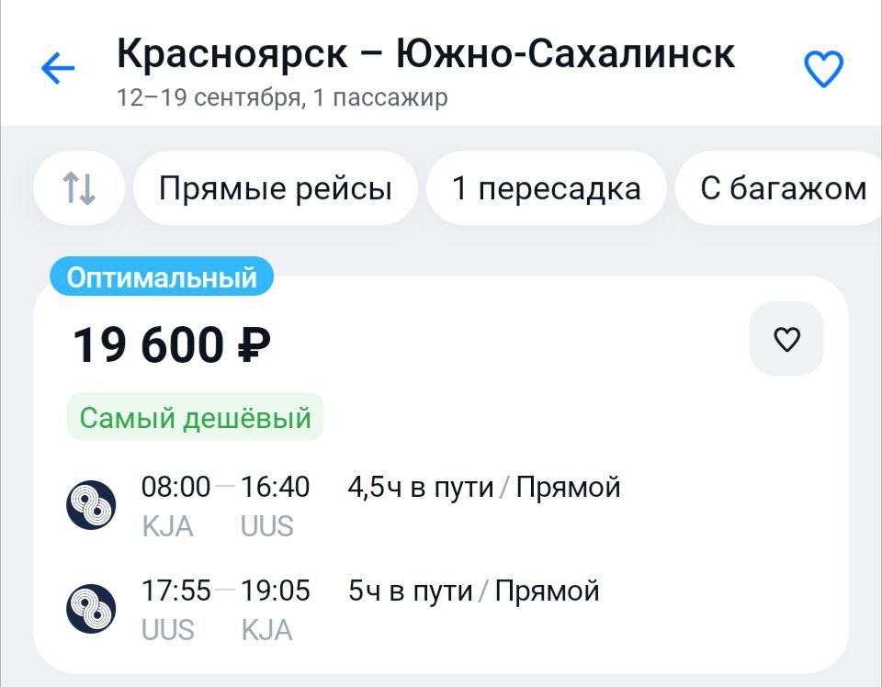
Task: Select the outbound flight 08:00–16:40
Action: tap(225, 487)
